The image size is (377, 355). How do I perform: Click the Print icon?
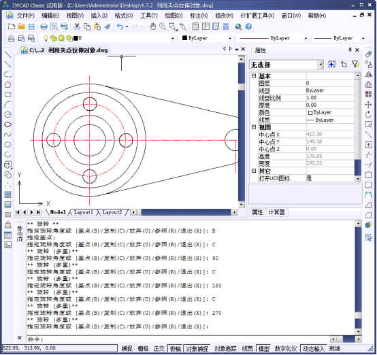(44, 27)
